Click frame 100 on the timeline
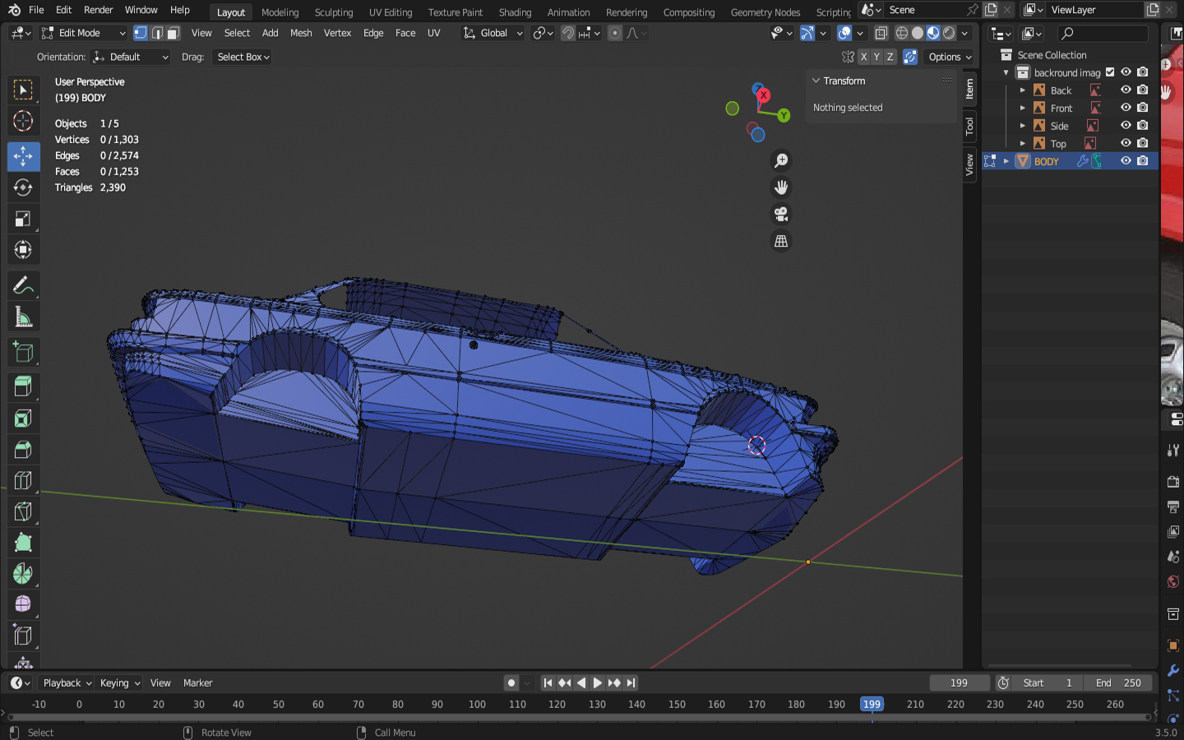 click(x=477, y=705)
